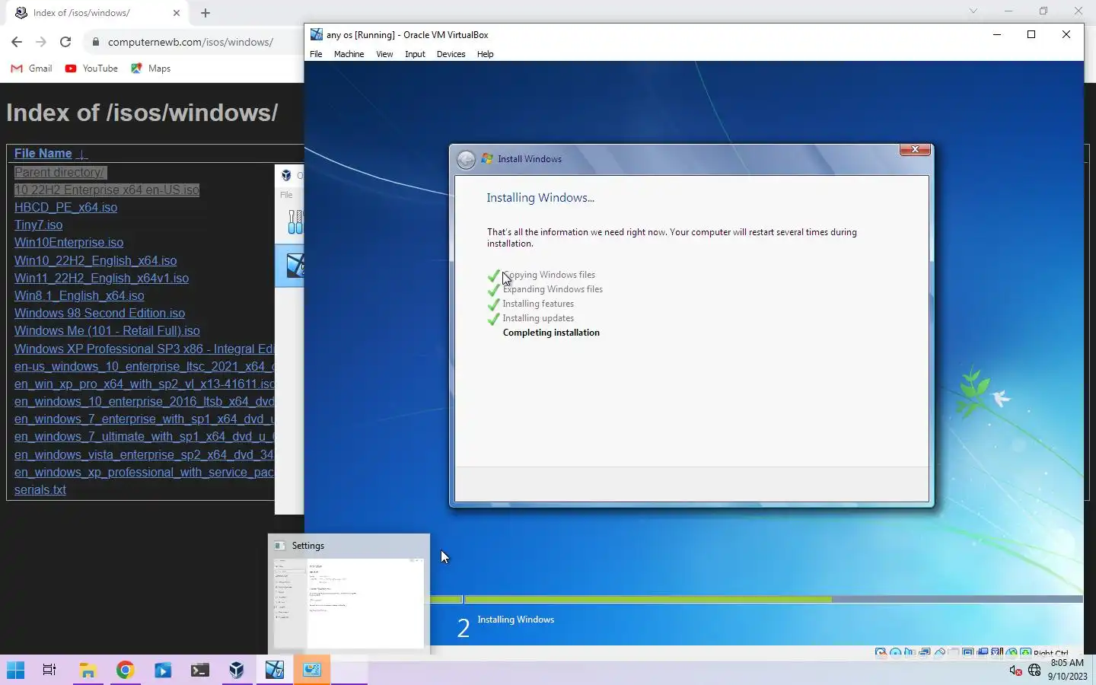
Task: Open the Windows Start menu
Action: pyautogui.click(x=15, y=670)
